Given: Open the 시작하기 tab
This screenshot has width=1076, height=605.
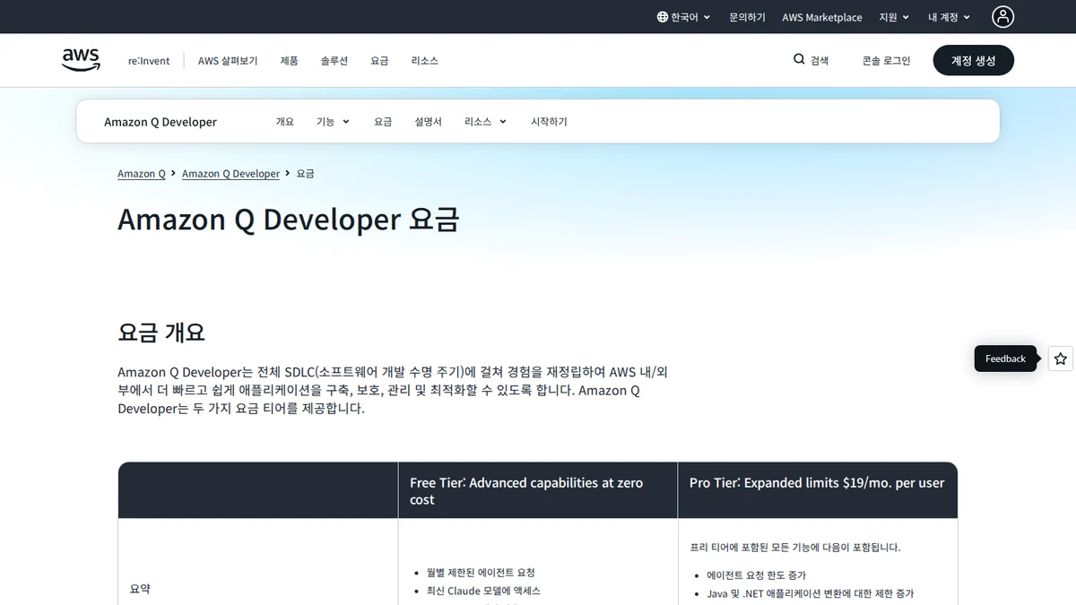Looking at the screenshot, I should click(549, 122).
